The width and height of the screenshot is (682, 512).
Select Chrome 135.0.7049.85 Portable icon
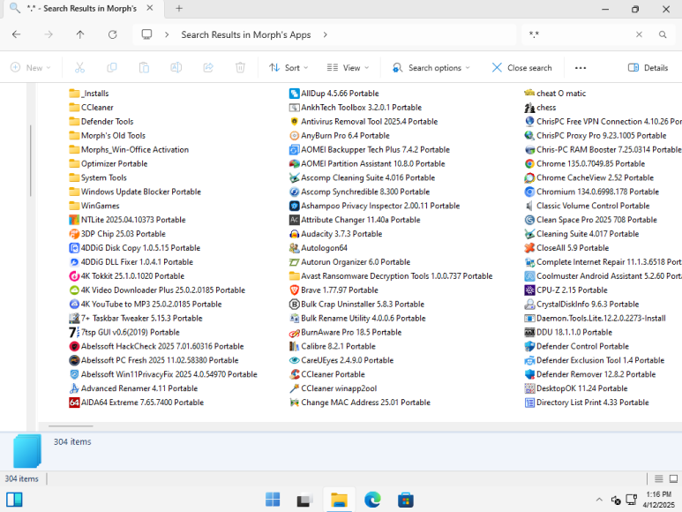[529, 164]
